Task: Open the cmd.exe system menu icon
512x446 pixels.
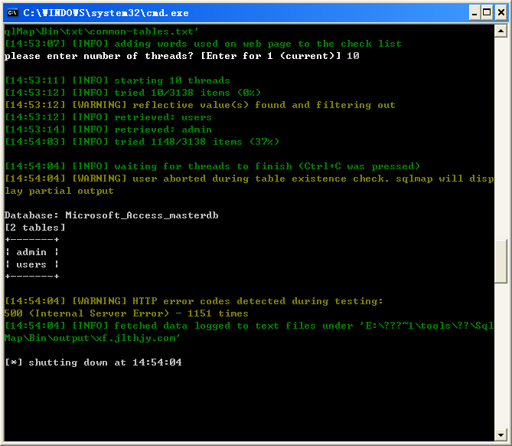Action: click(x=13, y=13)
